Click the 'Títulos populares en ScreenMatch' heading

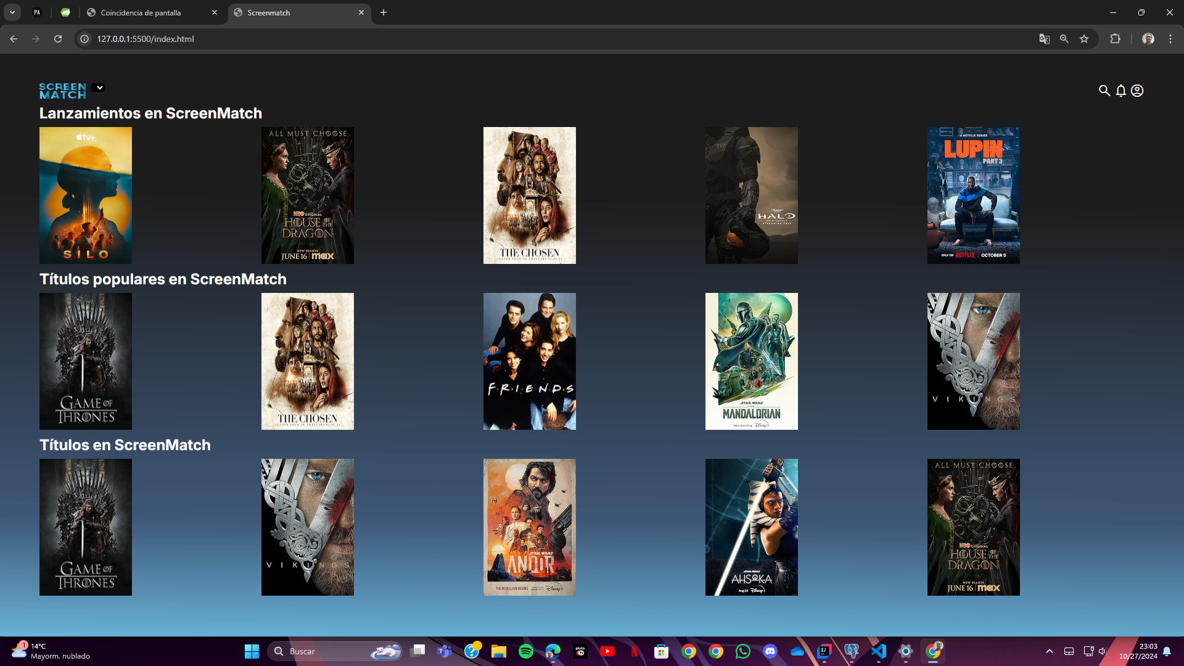tap(163, 279)
